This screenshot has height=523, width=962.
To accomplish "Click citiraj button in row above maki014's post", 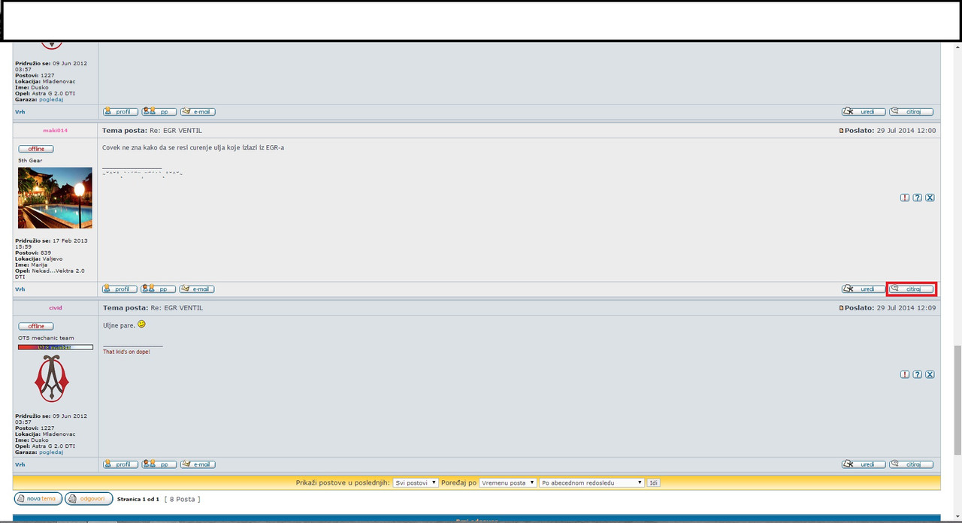I will pyautogui.click(x=911, y=112).
